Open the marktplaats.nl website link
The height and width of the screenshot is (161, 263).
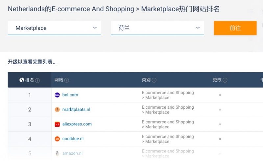(x=76, y=109)
